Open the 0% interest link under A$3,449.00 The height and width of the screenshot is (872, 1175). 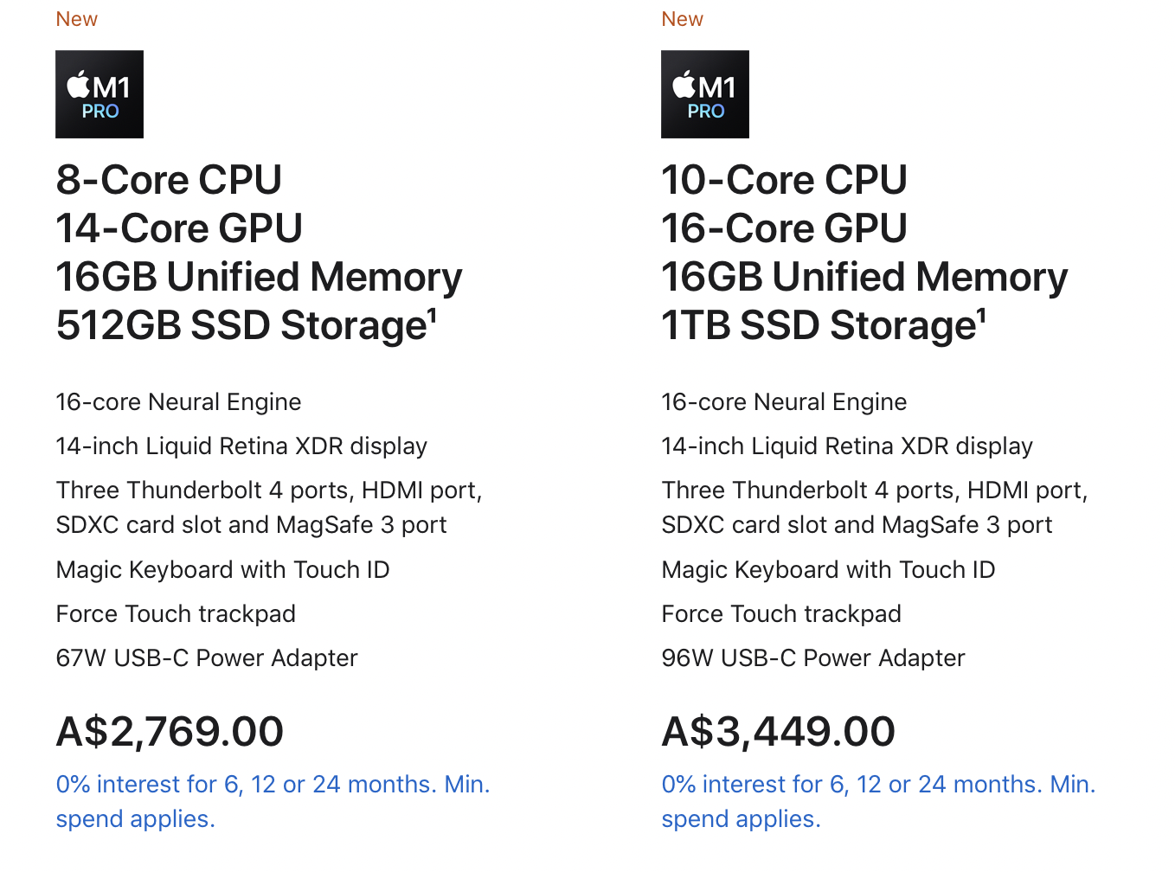point(878,801)
